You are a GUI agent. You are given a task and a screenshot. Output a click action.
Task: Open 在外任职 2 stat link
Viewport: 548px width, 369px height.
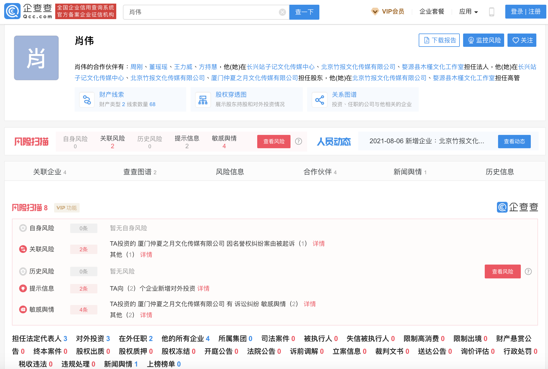[x=136, y=339]
